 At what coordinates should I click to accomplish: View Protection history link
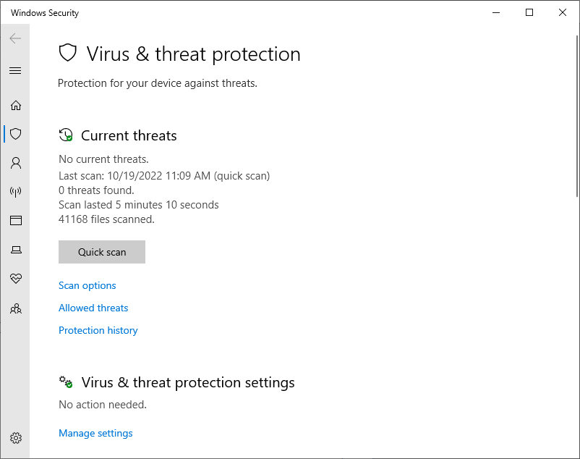coord(98,330)
